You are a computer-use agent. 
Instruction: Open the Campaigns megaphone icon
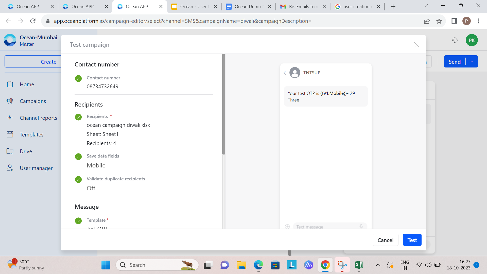coord(10,101)
